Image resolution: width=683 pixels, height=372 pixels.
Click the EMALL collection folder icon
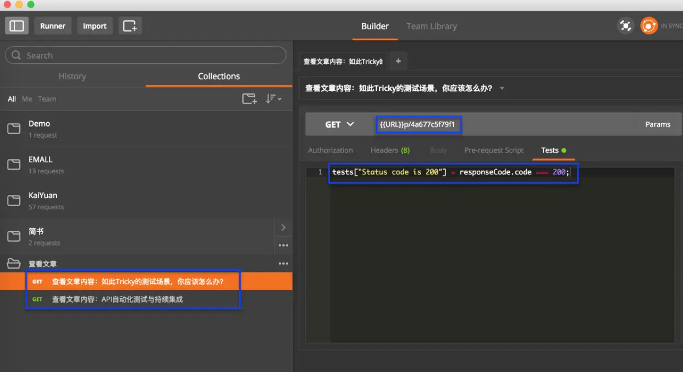14,165
